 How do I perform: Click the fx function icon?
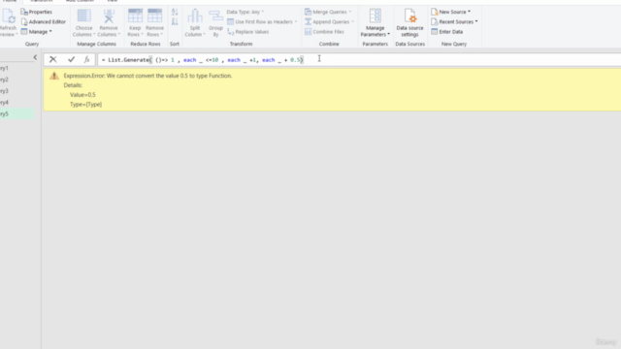pyautogui.click(x=86, y=60)
